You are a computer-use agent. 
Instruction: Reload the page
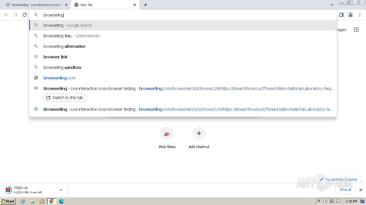tap(25, 15)
